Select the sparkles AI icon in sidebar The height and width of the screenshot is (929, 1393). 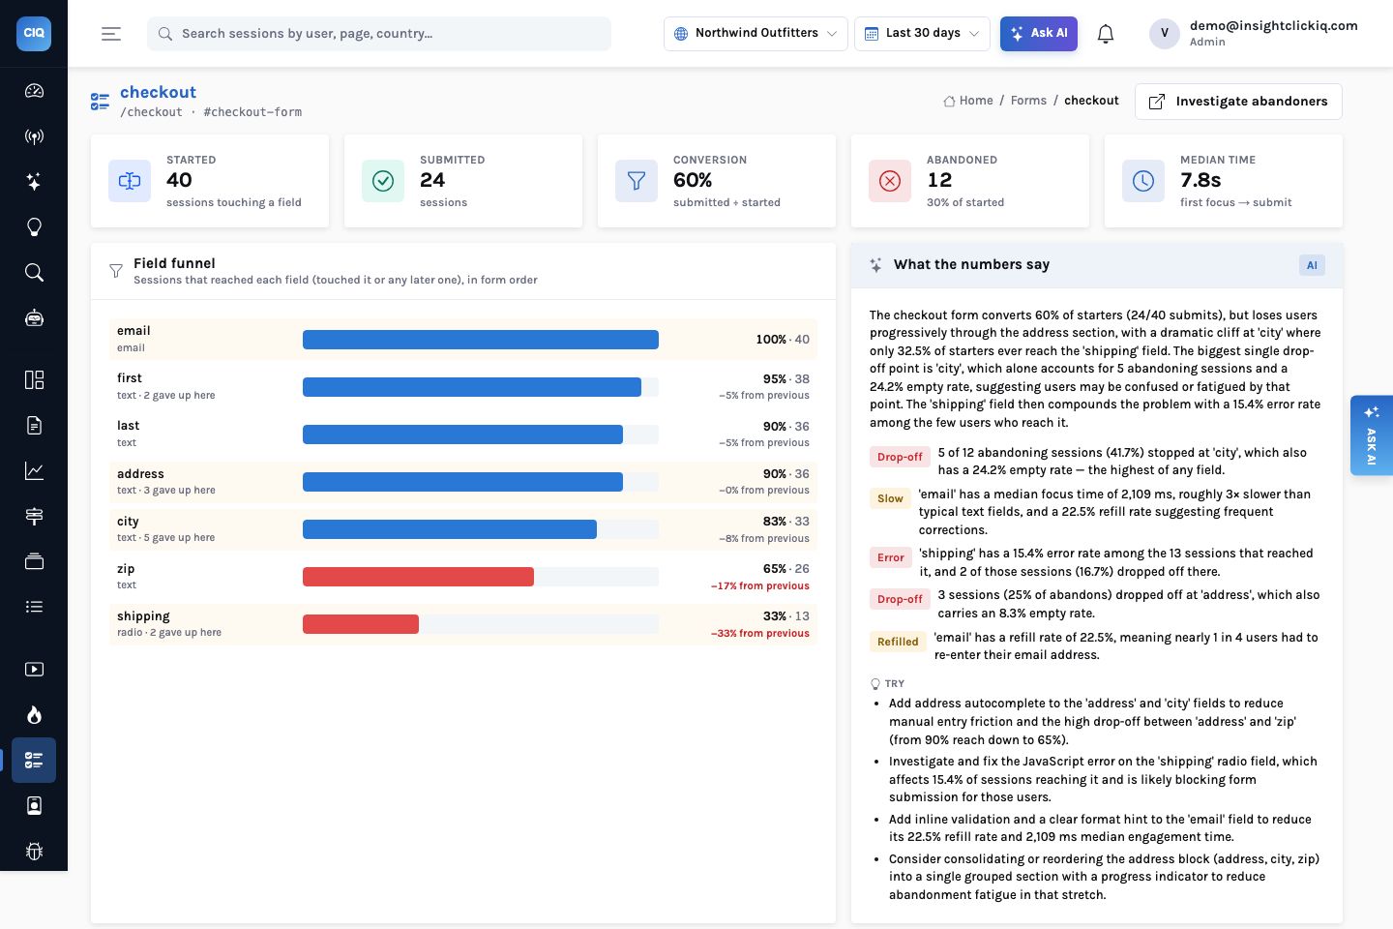click(34, 182)
